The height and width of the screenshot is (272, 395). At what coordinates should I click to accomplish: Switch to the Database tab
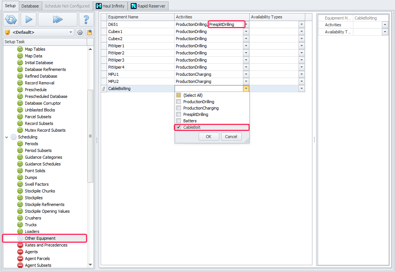30,6
